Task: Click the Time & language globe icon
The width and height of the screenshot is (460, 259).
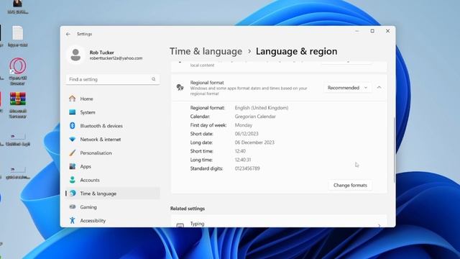Action: point(73,194)
